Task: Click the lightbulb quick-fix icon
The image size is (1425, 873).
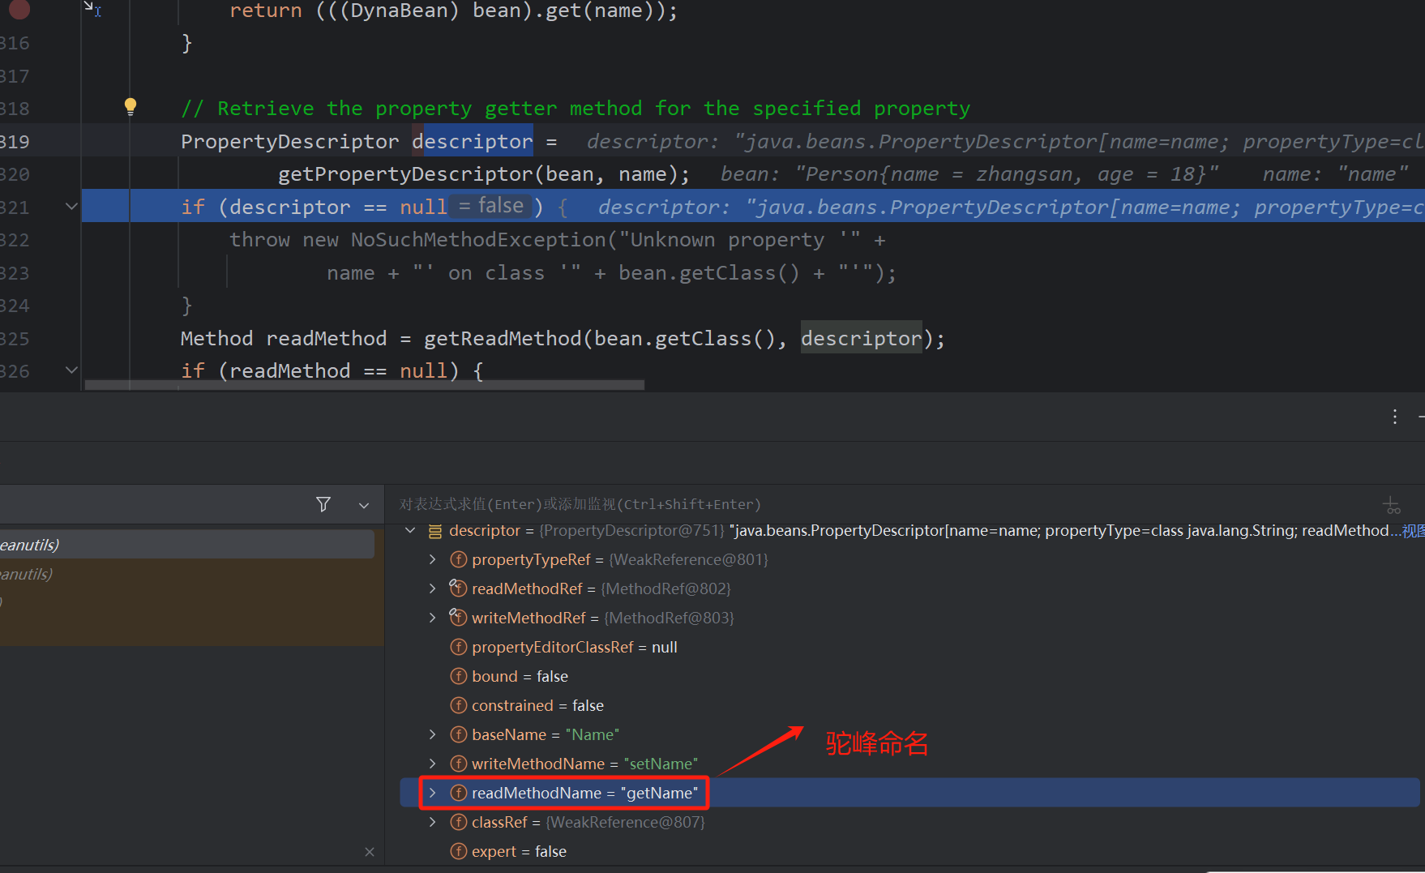Action: [131, 106]
